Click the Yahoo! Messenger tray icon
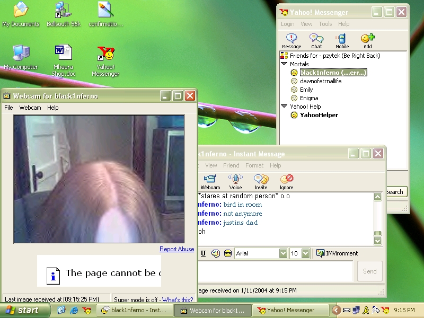The image size is (424, 318). point(385,310)
